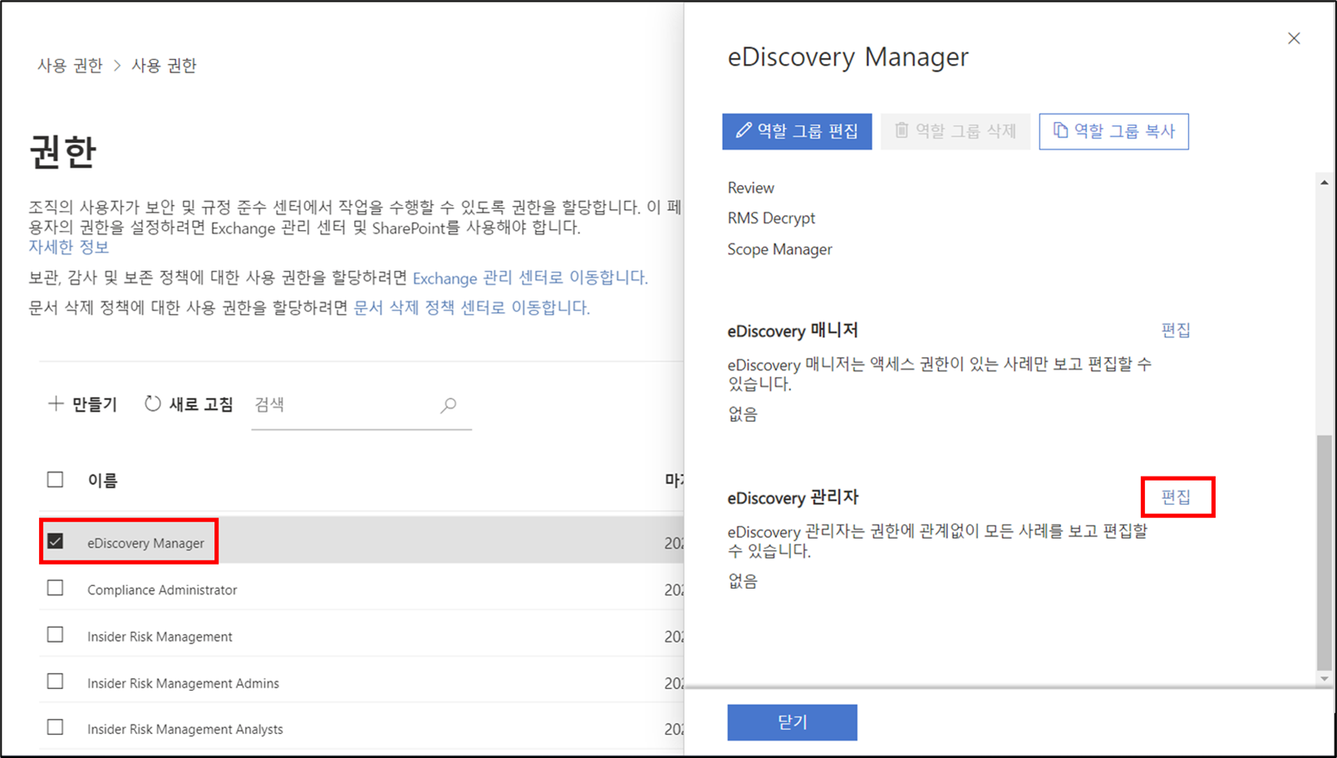Screen dimensions: 1337x758
Task: Select the Insider Risk Management Analysts name
Action: (x=185, y=730)
